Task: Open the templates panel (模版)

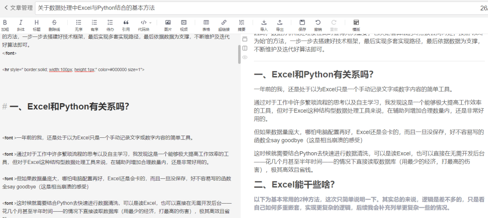Action: 357,25
